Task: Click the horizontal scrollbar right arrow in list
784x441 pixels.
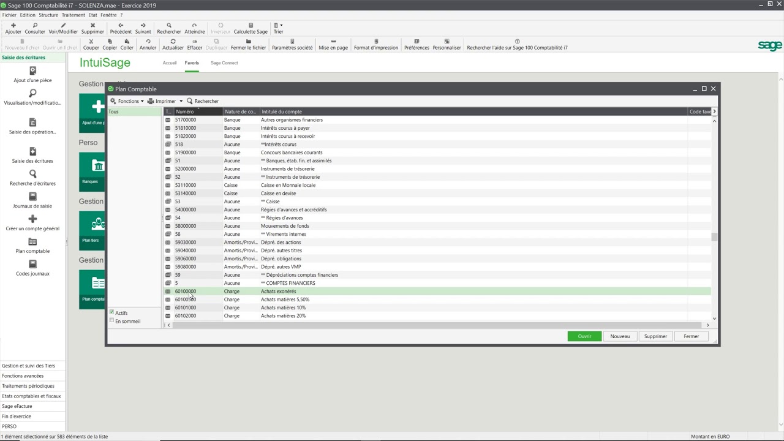Action: (x=707, y=325)
